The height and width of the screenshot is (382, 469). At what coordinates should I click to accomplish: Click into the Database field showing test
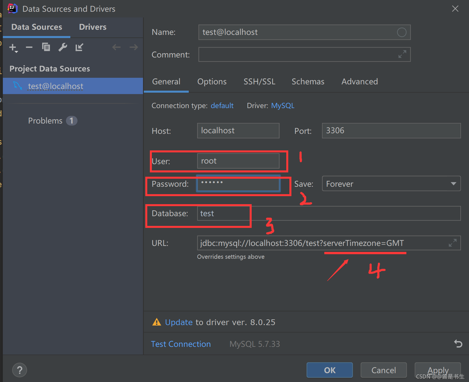pos(329,213)
